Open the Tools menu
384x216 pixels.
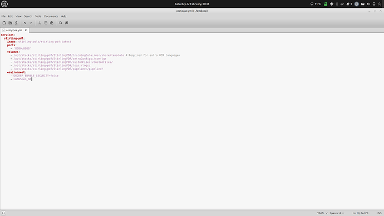tap(38, 16)
